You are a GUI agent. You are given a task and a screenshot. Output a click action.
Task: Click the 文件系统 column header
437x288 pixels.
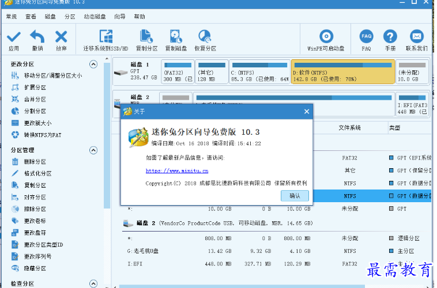349,128
